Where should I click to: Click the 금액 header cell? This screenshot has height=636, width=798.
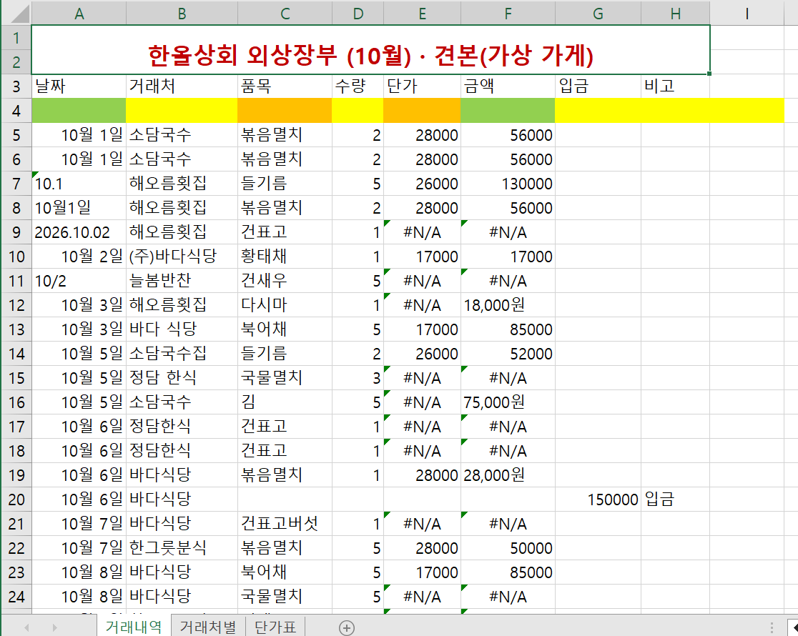[x=508, y=86]
